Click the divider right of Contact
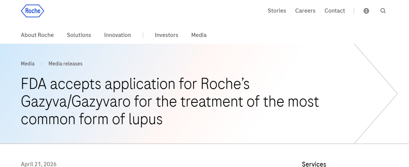The width and height of the screenshot is (409, 167). [x=354, y=11]
